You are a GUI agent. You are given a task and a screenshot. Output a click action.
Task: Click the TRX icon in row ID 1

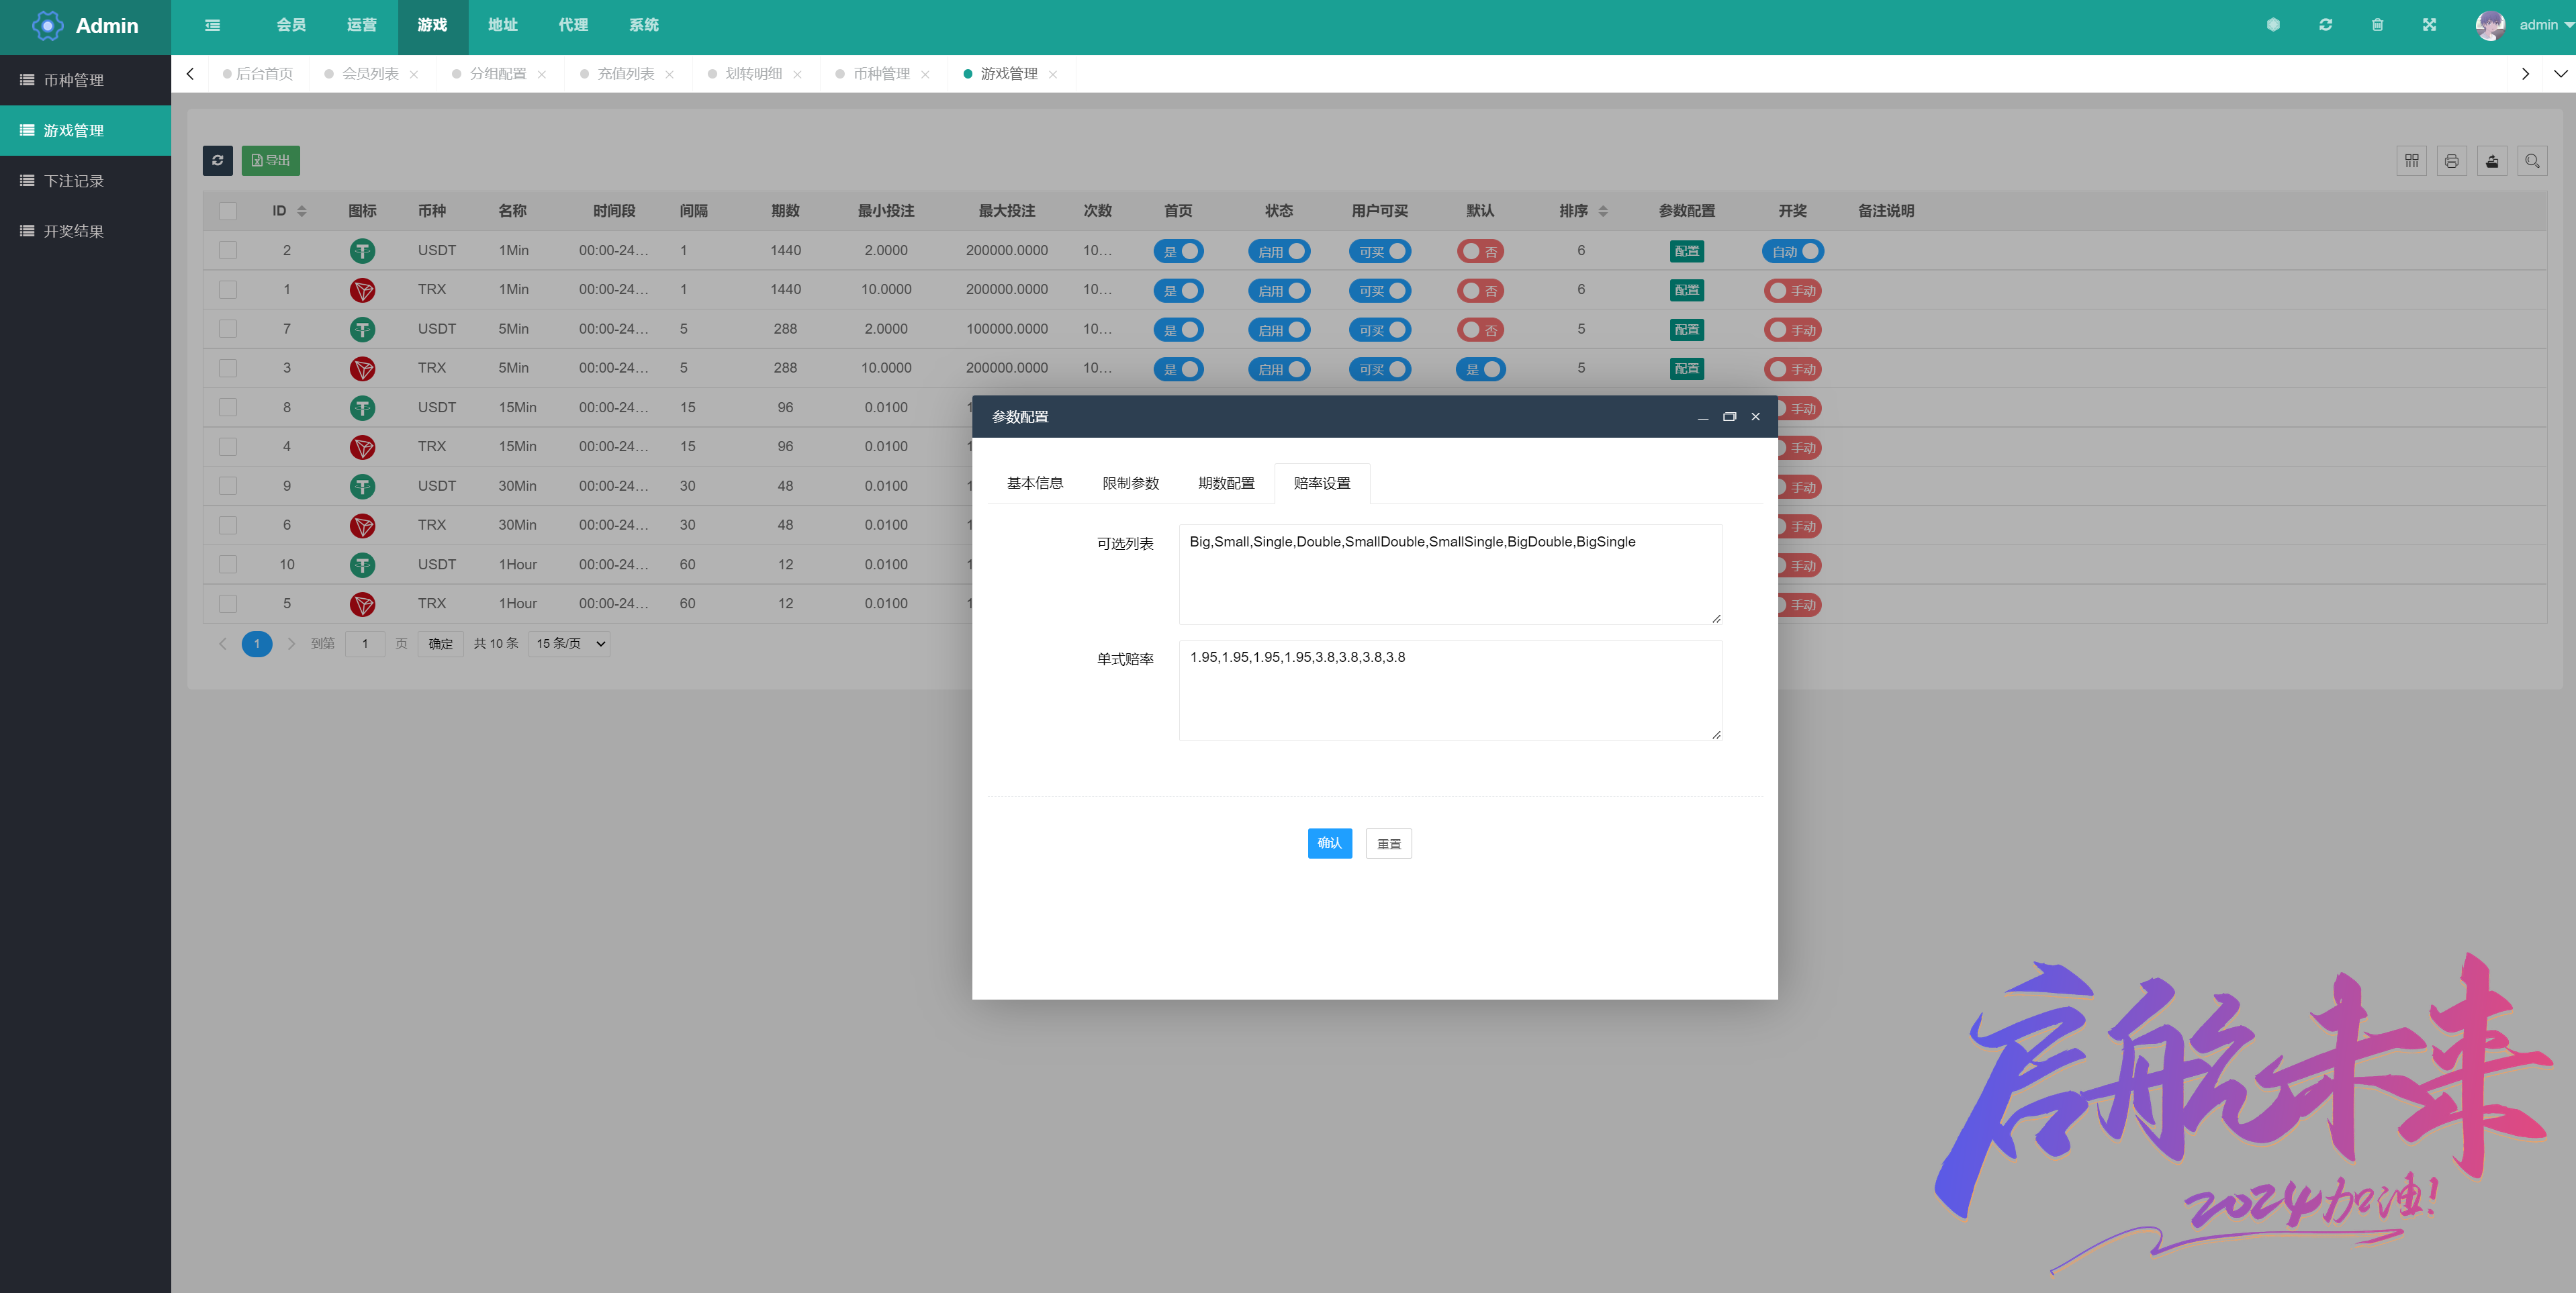(x=362, y=290)
